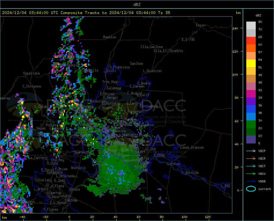The image size is (274, 221).
Task: Click the magenta 39-42 dBZ color swatch
Action: (x=251, y=94)
